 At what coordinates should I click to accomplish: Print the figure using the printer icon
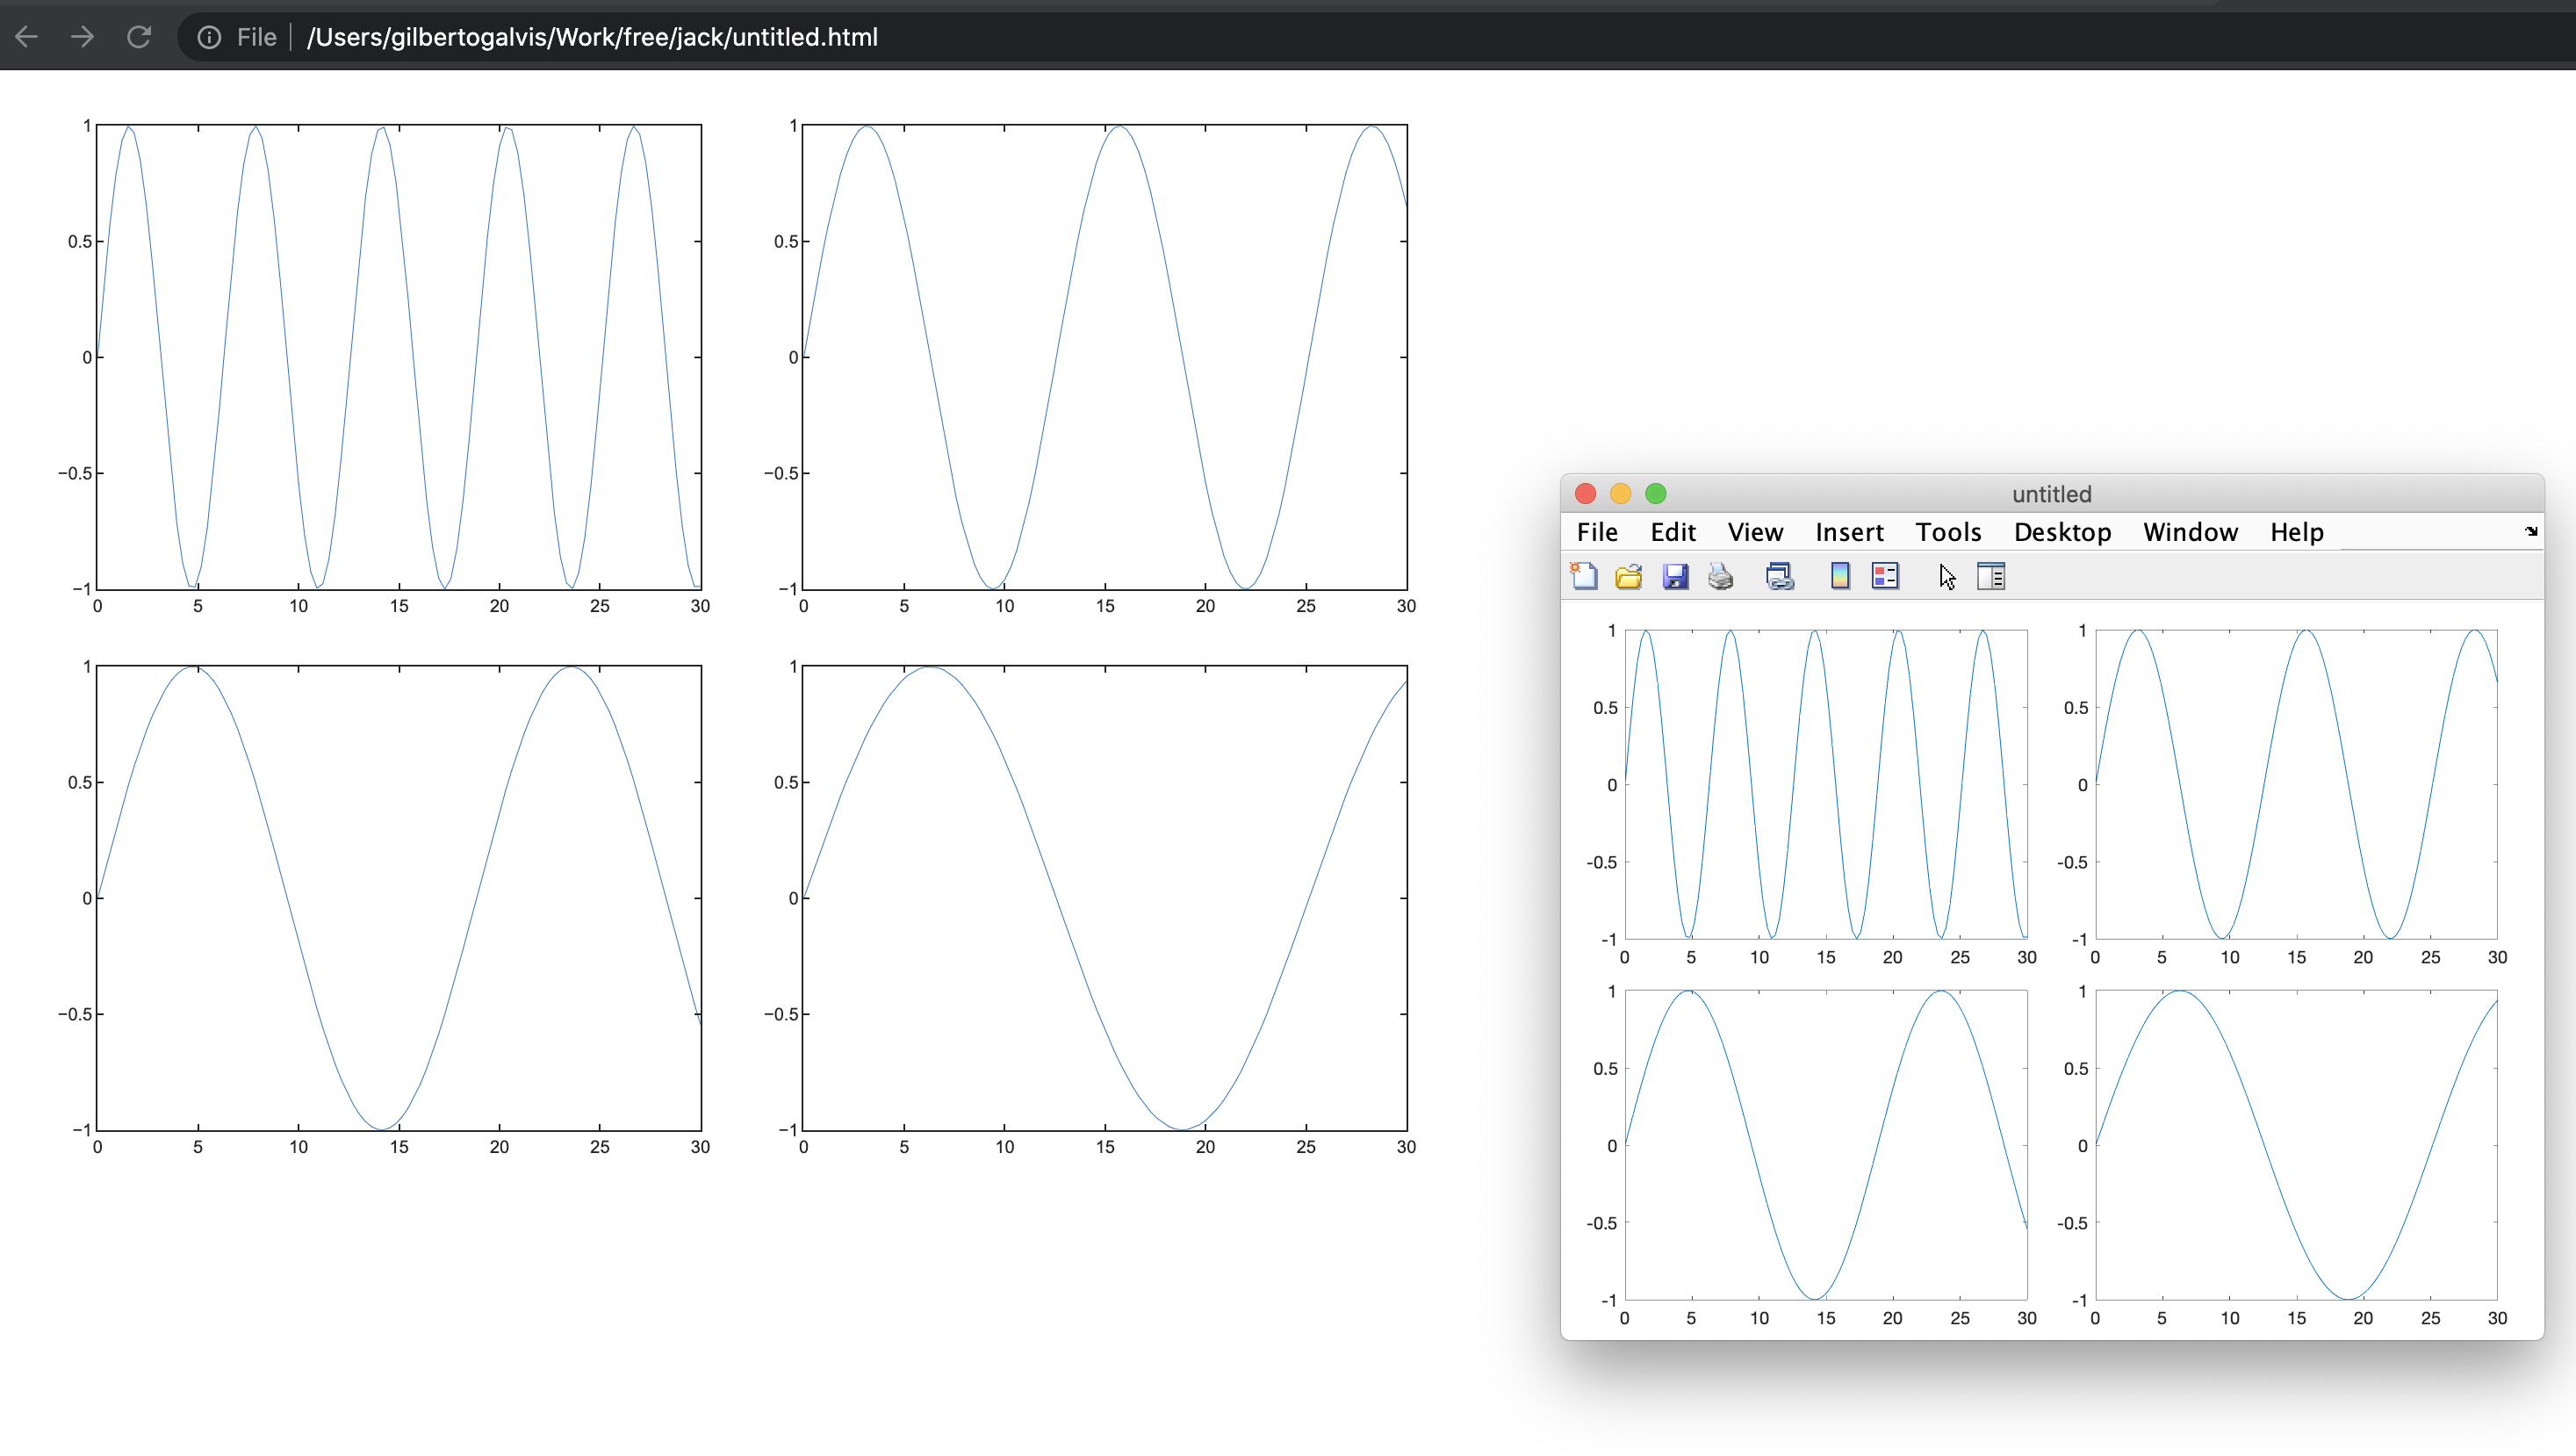(x=1720, y=576)
